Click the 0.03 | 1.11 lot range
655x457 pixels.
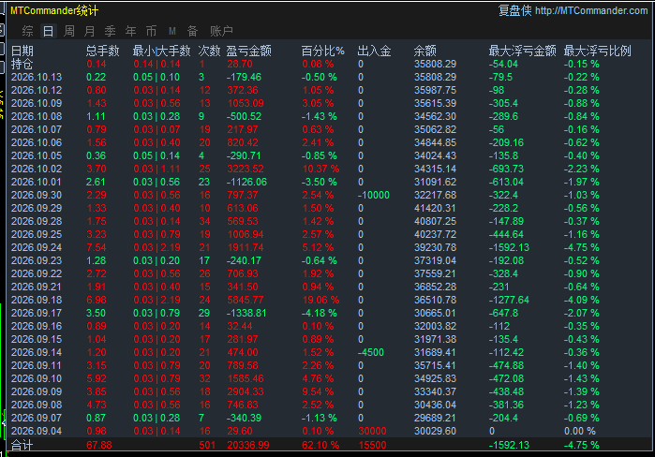pos(156,169)
